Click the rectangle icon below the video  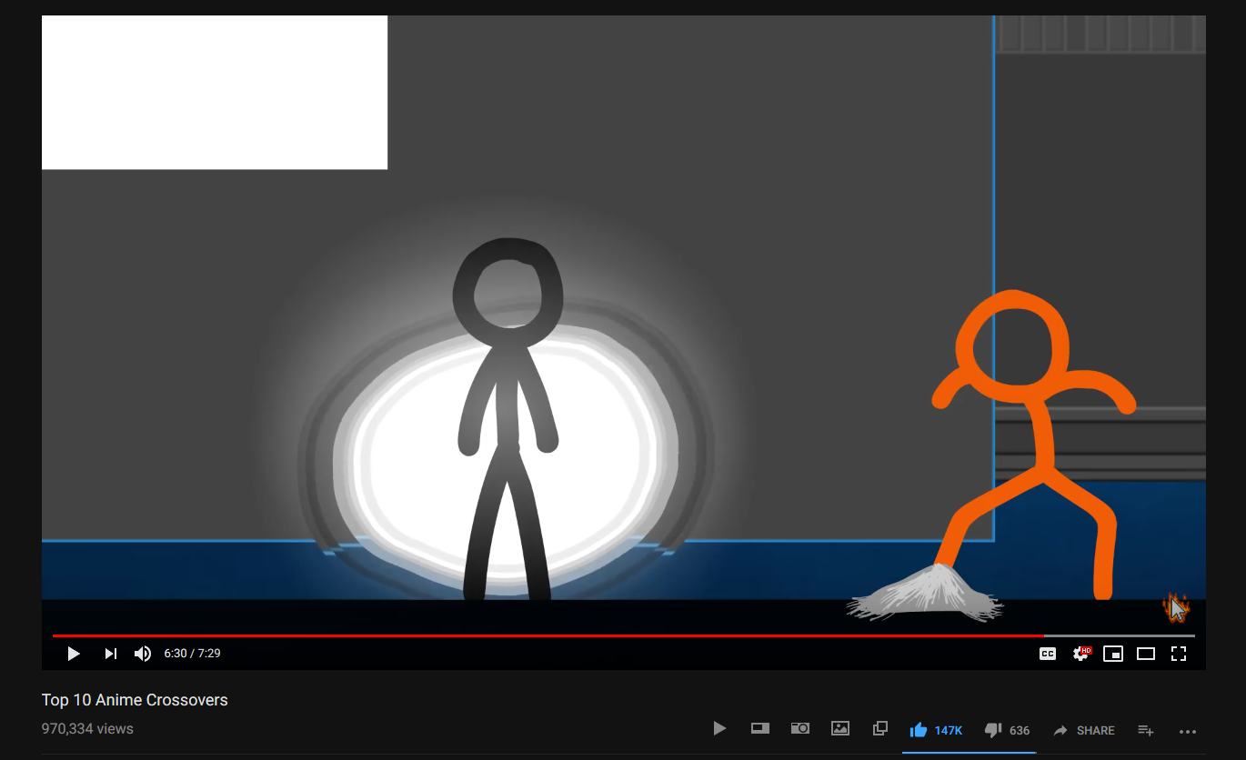click(x=759, y=728)
